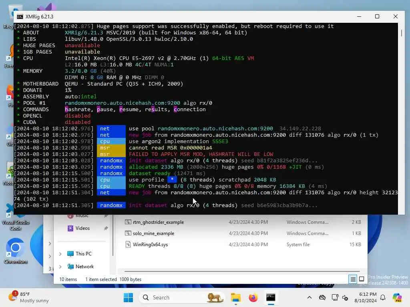Open File Explorer from taskbar
Image resolution: width=410 pixels, height=307 pixels.
[235, 297]
